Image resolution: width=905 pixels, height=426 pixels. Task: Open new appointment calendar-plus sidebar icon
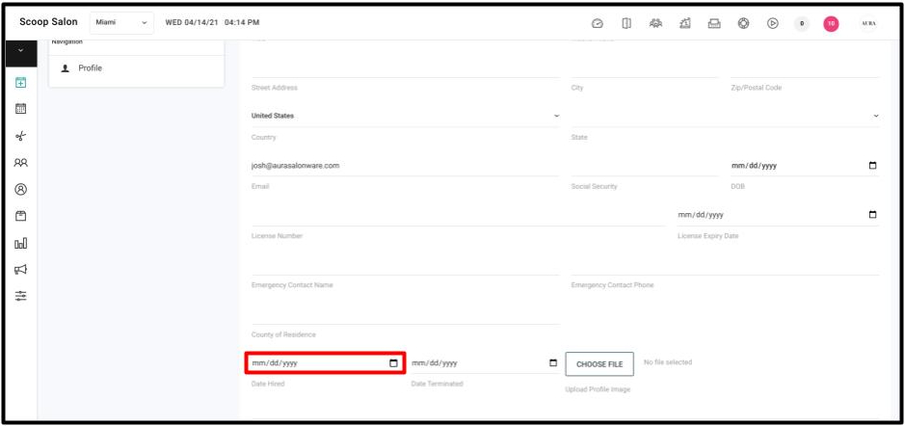(x=21, y=83)
